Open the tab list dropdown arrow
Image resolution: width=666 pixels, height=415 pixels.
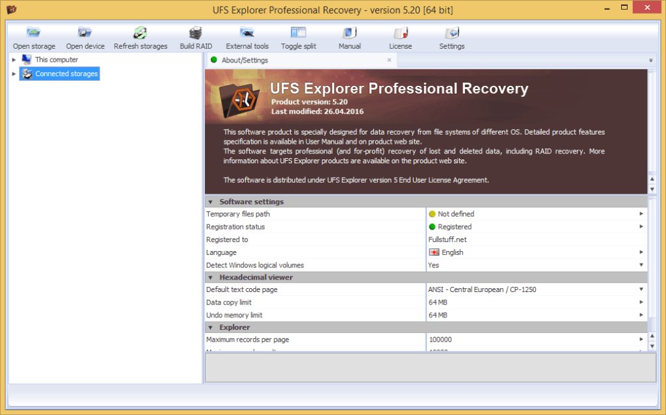(x=650, y=60)
